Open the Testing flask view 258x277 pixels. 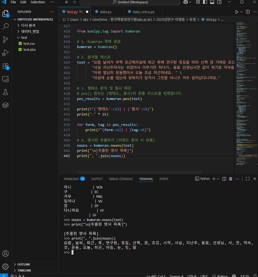[6, 92]
